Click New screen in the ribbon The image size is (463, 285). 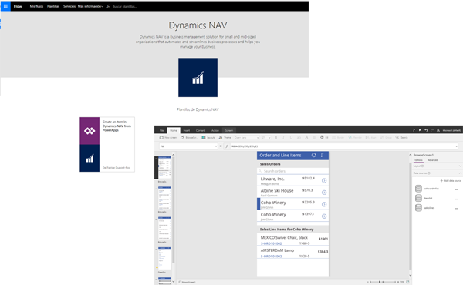pyautogui.click(x=168, y=138)
